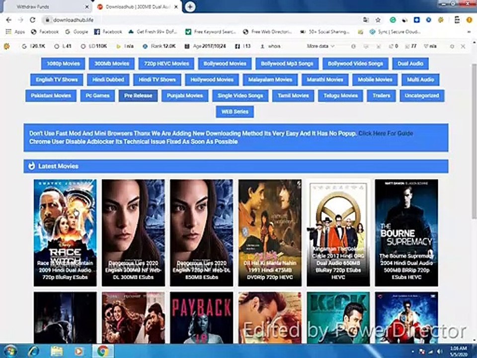Reload the page with the refresh icon
The width and height of the screenshot is (477, 358).
[x=32, y=20]
